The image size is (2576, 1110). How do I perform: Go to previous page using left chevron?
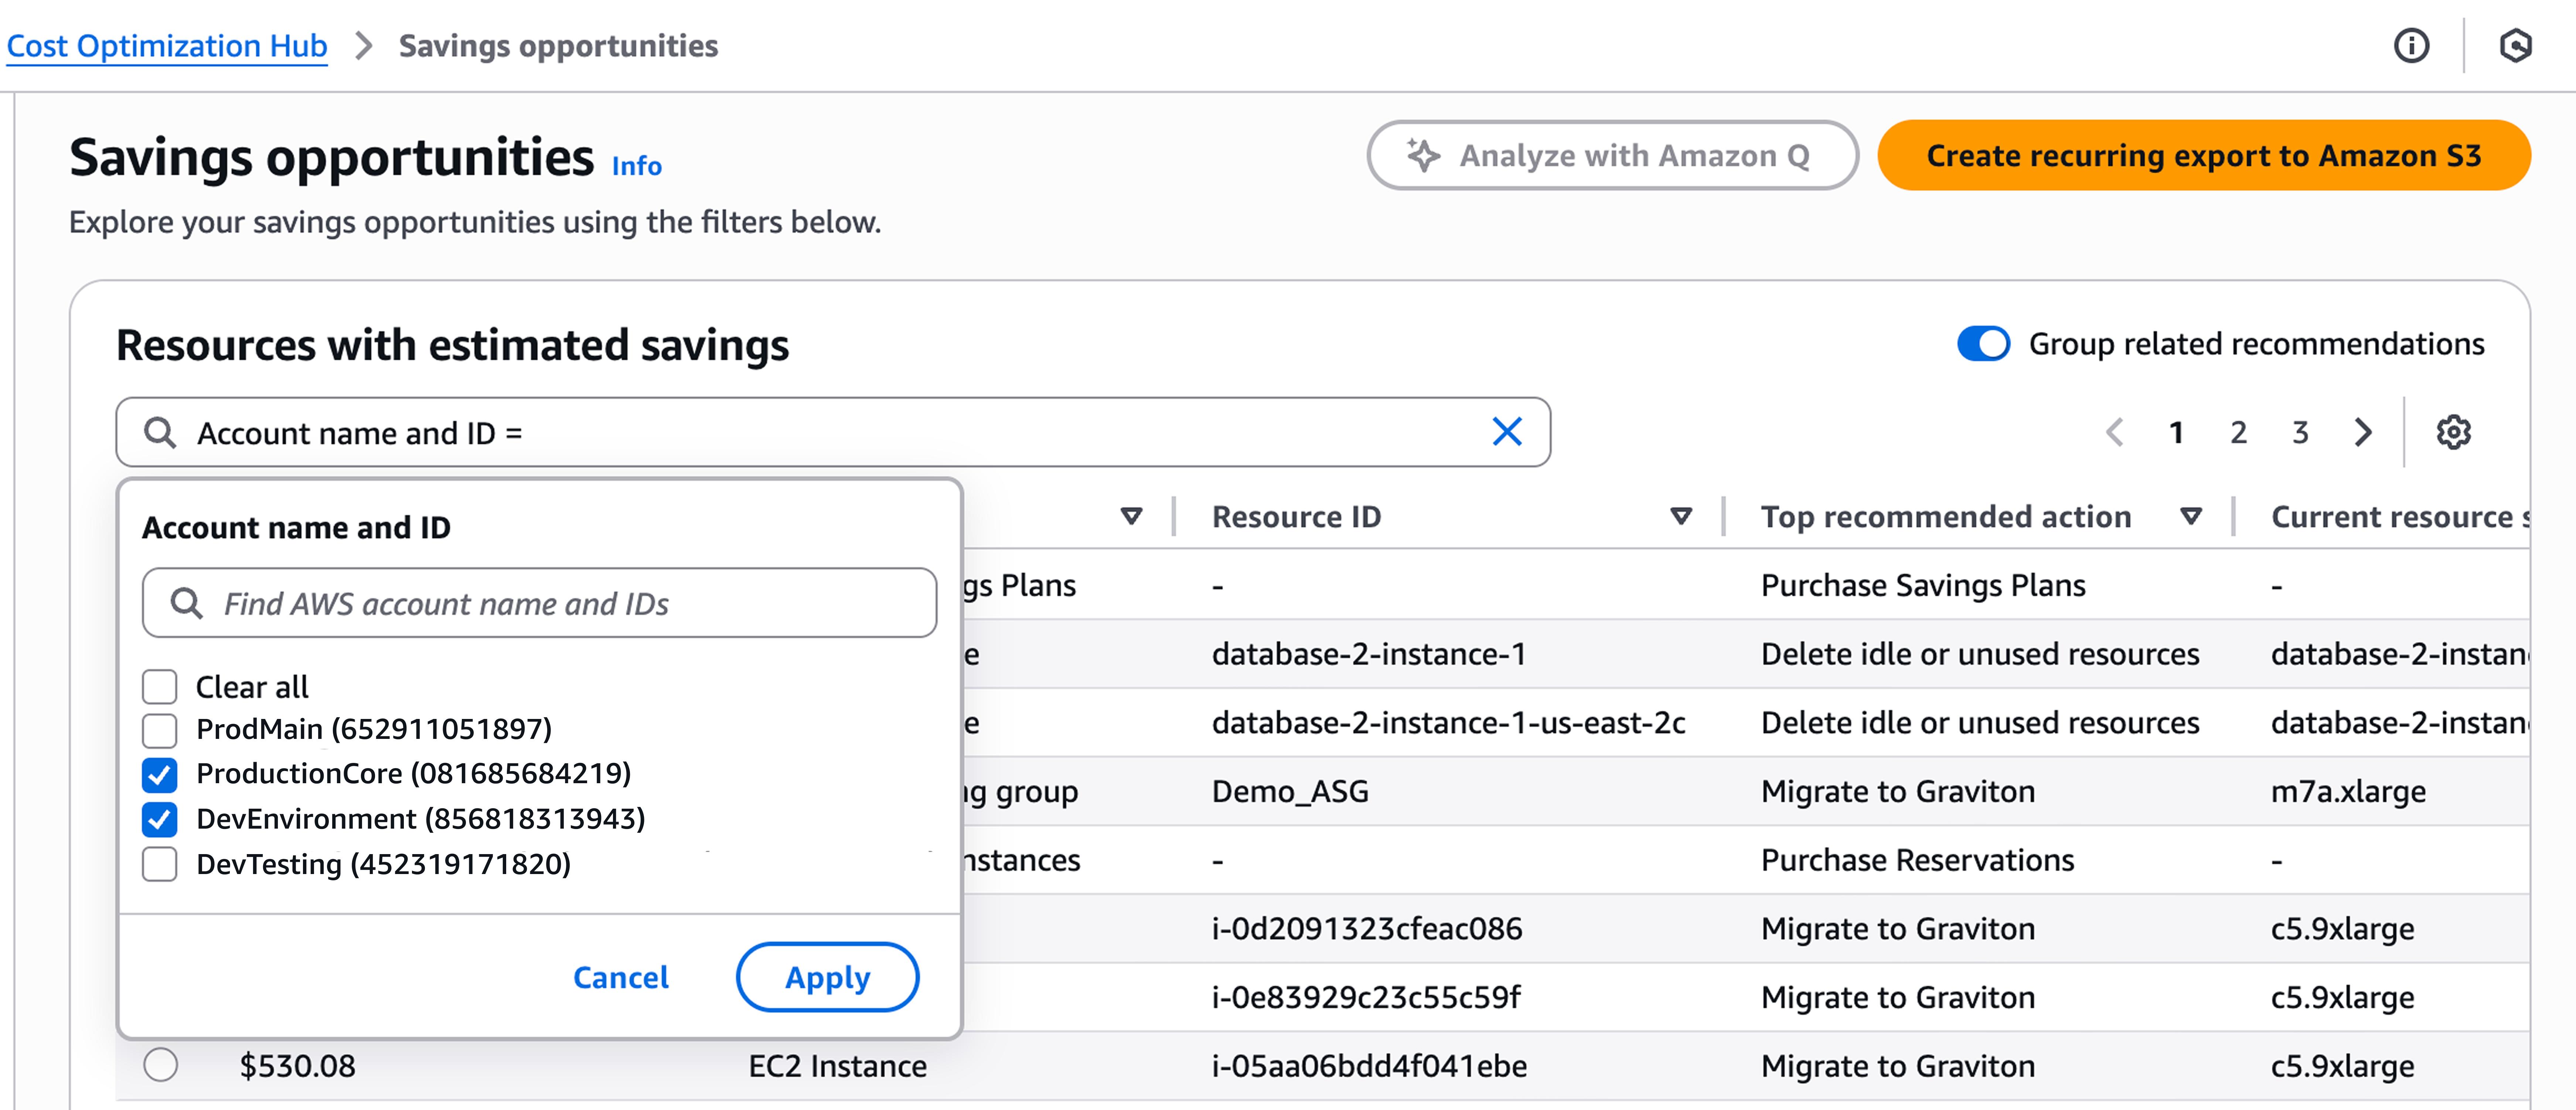click(x=2114, y=433)
